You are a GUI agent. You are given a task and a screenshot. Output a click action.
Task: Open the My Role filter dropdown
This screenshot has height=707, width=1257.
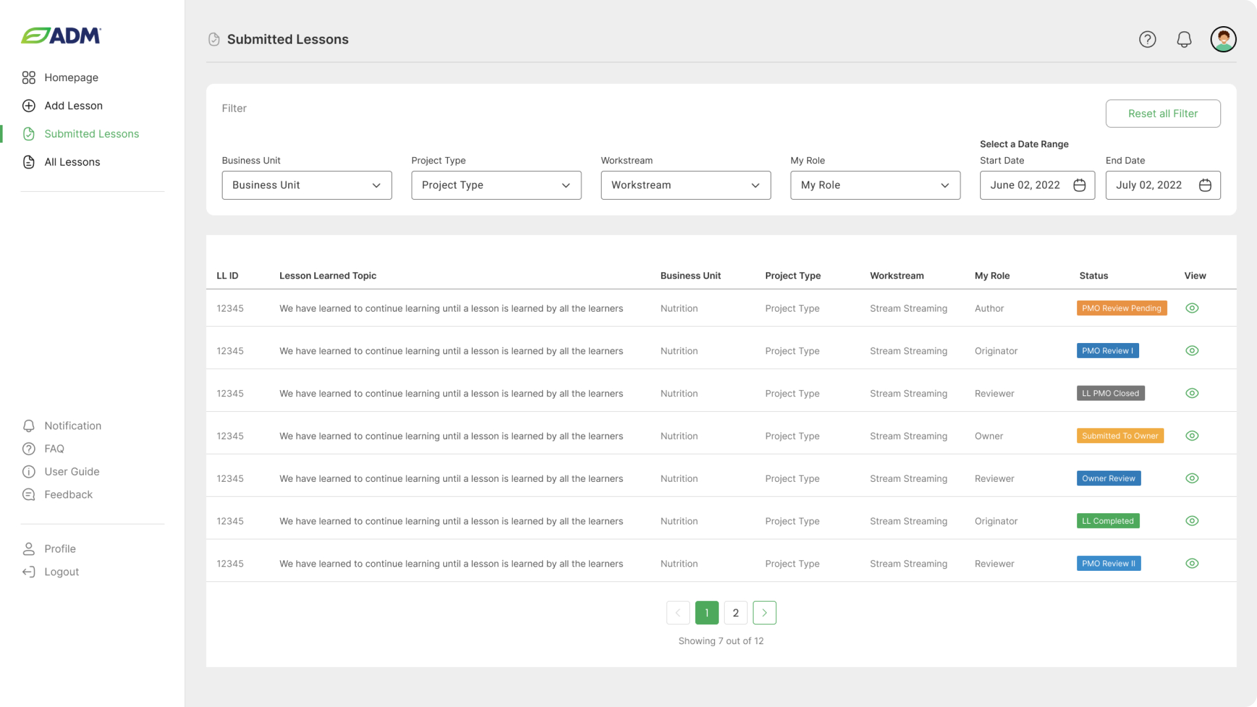pyautogui.click(x=875, y=185)
